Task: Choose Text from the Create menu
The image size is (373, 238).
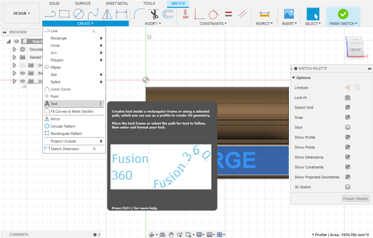Action: (74, 104)
